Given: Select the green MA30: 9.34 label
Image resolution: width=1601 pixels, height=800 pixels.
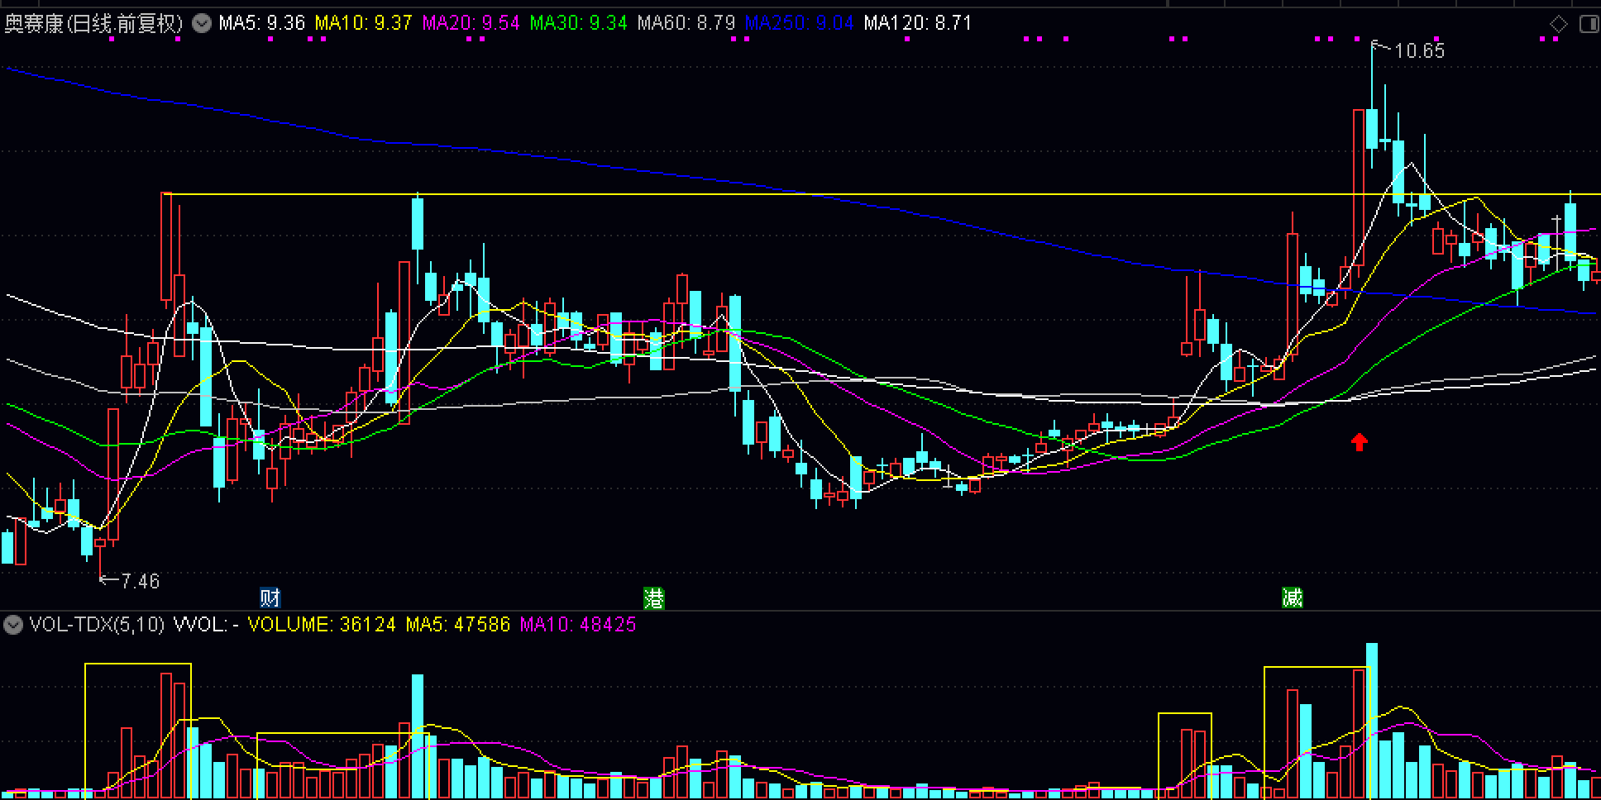Looking at the screenshot, I should click(578, 23).
